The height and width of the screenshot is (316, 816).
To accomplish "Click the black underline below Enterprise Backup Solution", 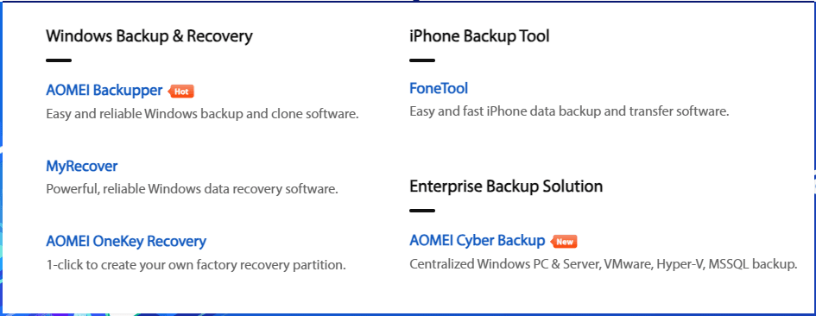I will [x=422, y=211].
